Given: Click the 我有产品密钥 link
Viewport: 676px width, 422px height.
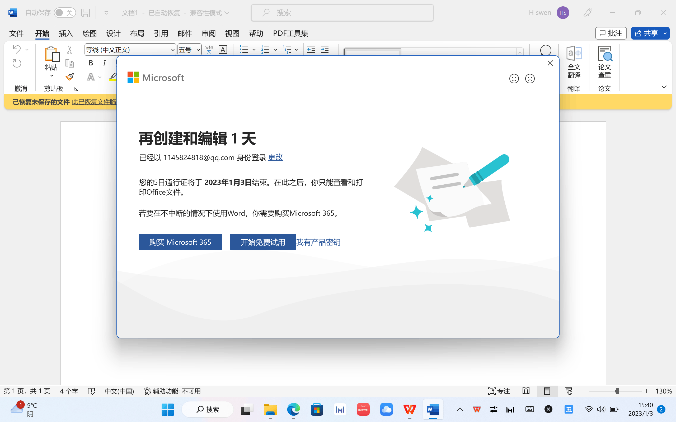Looking at the screenshot, I should pos(318,242).
